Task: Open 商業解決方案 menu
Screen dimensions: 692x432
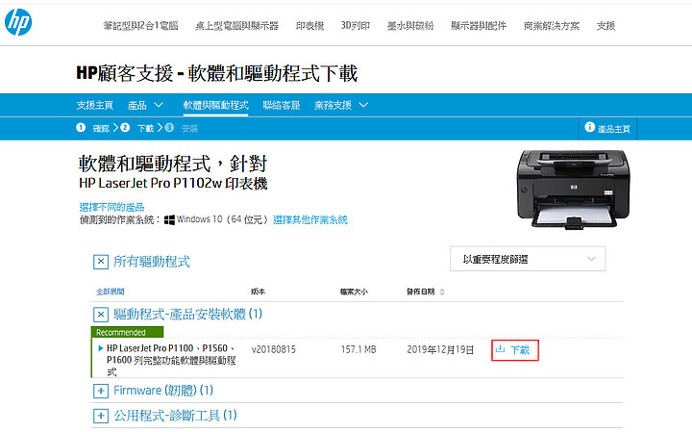Action: point(552,26)
